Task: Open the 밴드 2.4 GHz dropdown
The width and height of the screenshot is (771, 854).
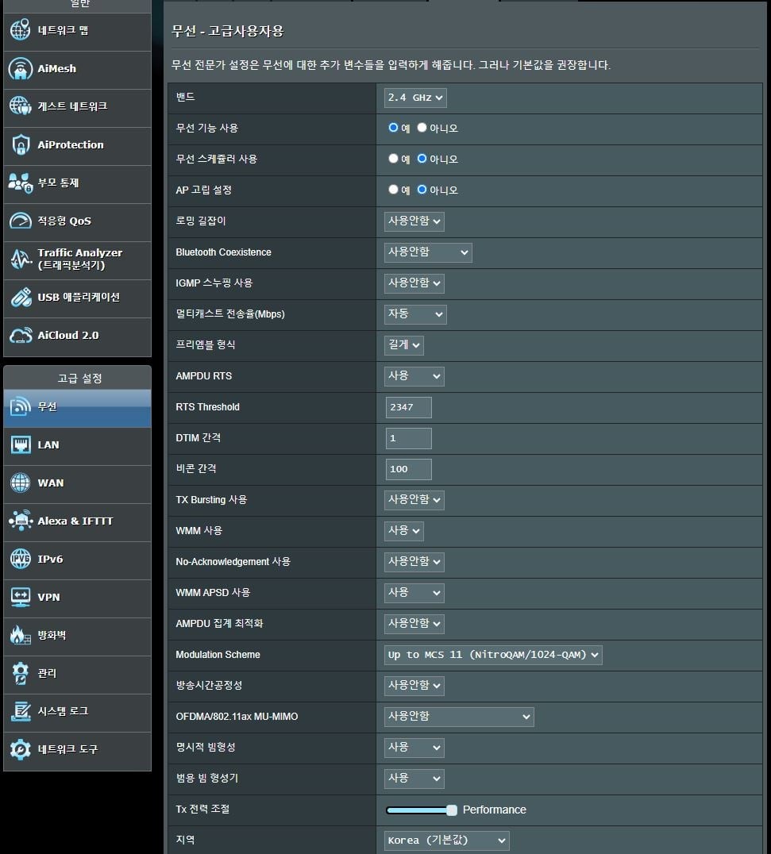Action: tap(415, 98)
